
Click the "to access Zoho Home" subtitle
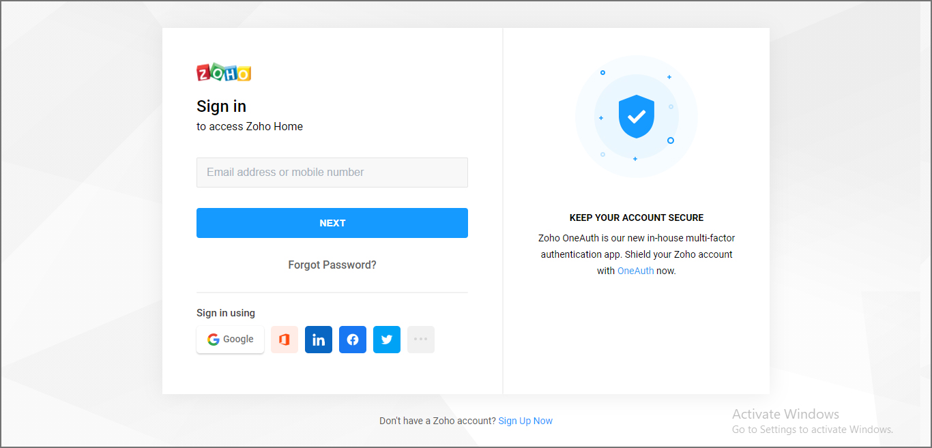[x=250, y=126]
